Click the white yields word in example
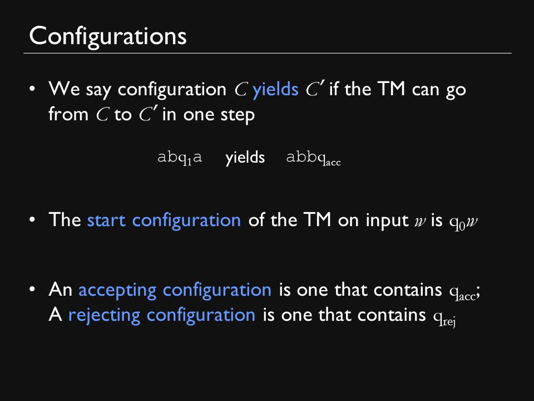This screenshot has height=401, width=534. [245, 158]
